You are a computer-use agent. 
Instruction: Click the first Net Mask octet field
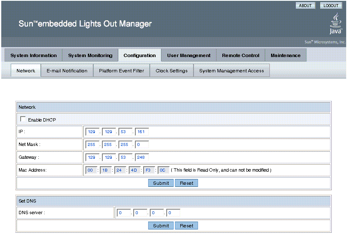tap(92, 145)
